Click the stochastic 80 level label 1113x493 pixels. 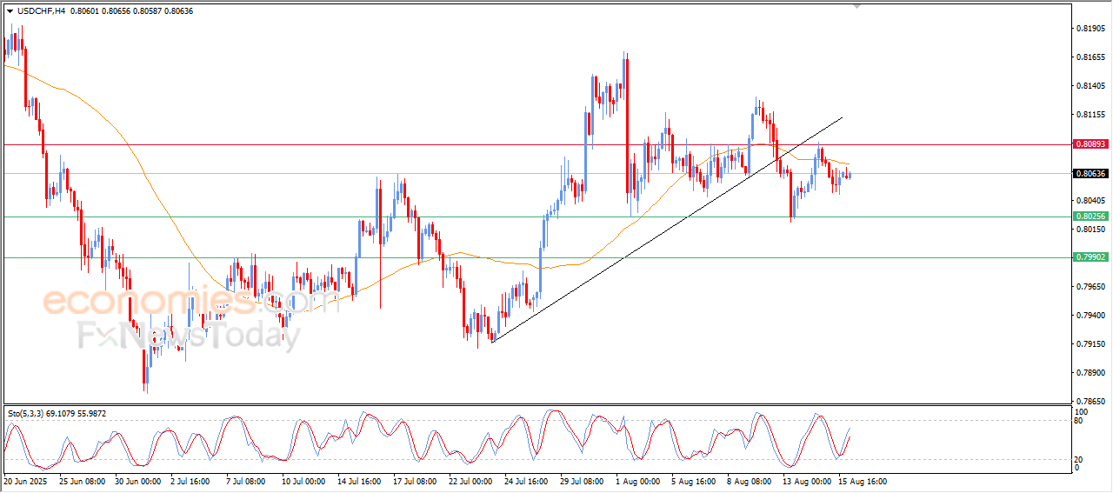pos(1080,421)
